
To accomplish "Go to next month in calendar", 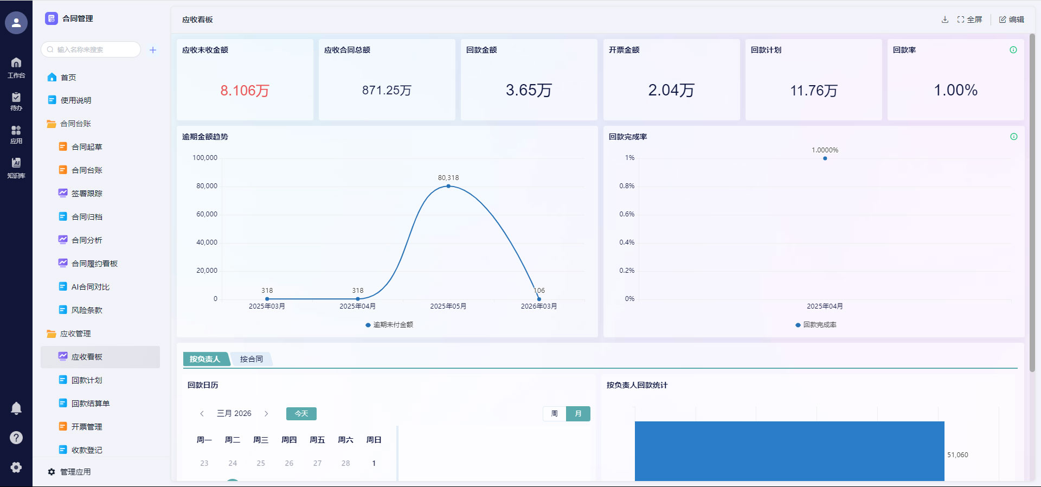I will pyautogui.click(x=266, y=414).
